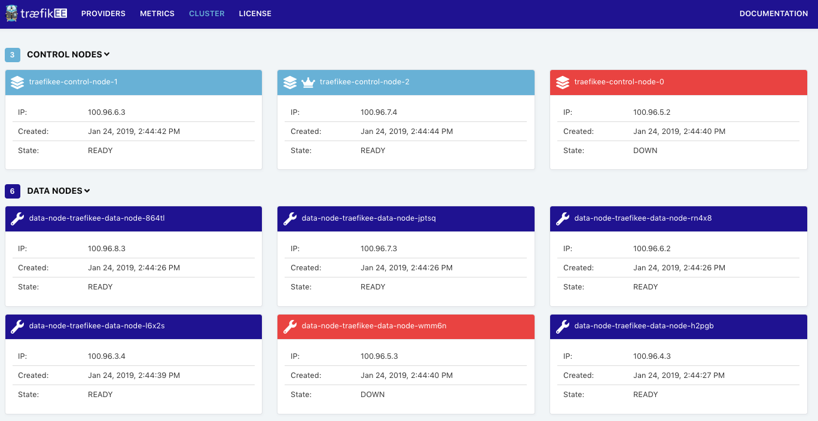Screen dimensions: 818x421
Task: Click CONTROL NODES section heading
Action: point(65,54)
